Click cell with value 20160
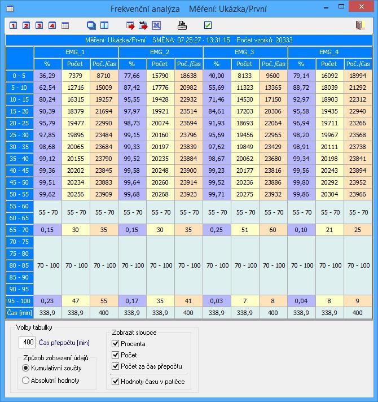The height and width of the screenshot is (402, 378). 161,135
